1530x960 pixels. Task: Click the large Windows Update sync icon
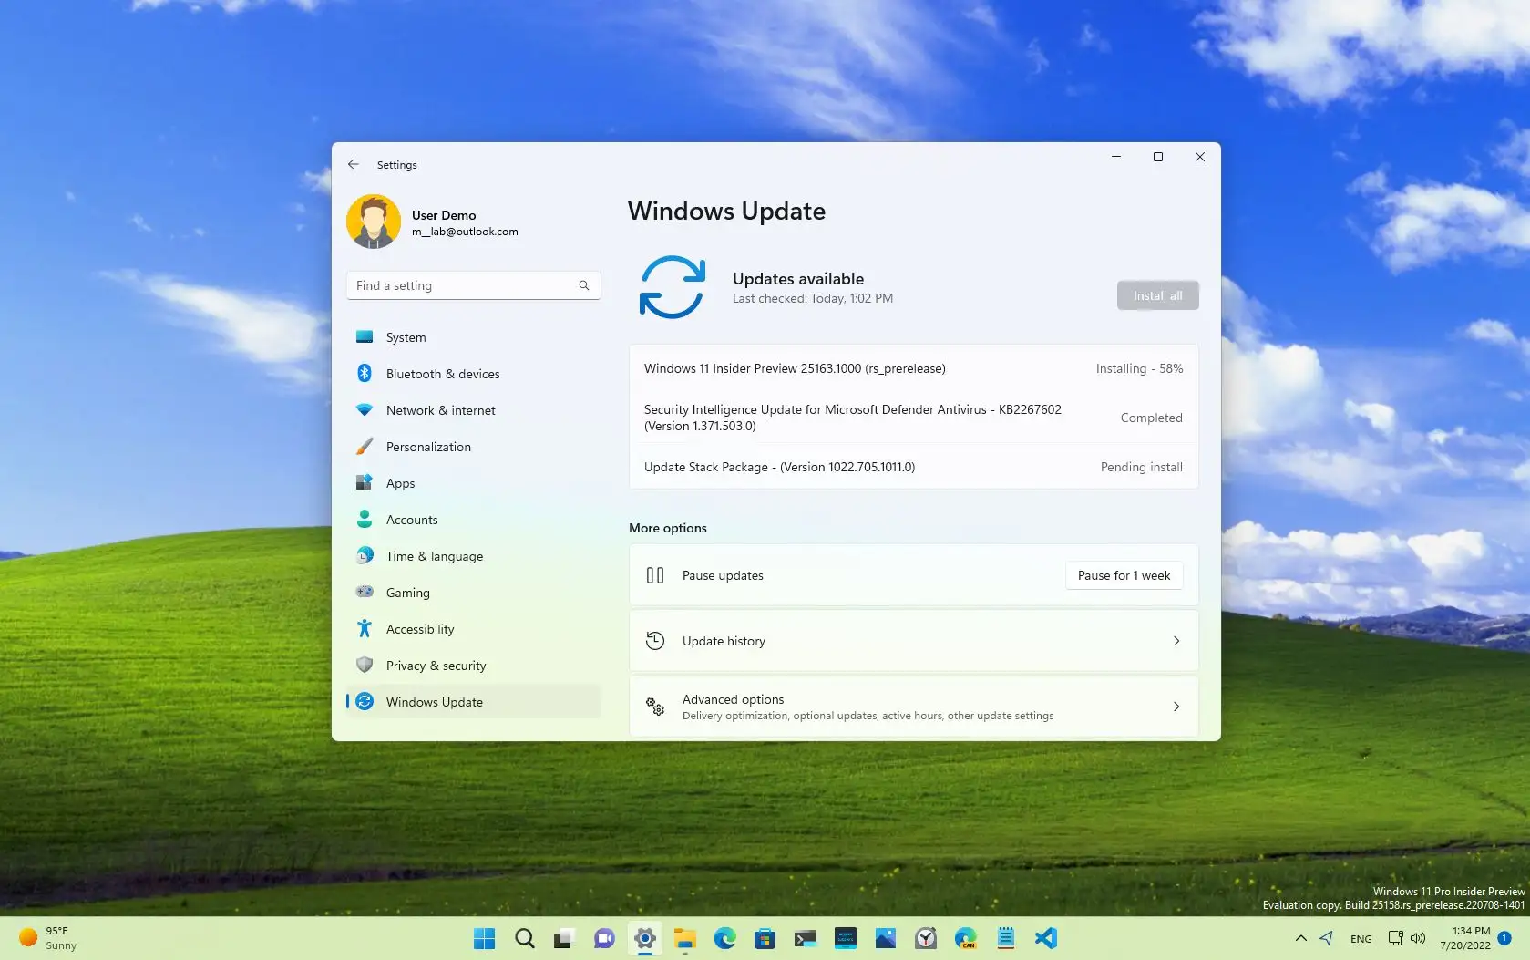click(x=673, y=287)
